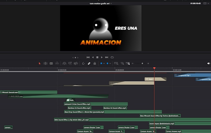
Task: Add a blue flag to the clip
Action: (x=101, y=63)
